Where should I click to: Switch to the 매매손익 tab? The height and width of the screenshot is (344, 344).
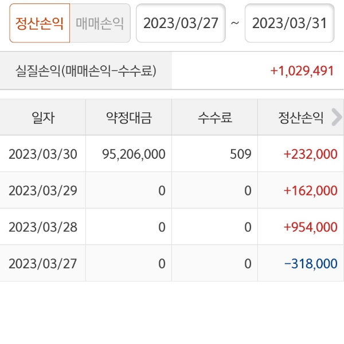100,24
